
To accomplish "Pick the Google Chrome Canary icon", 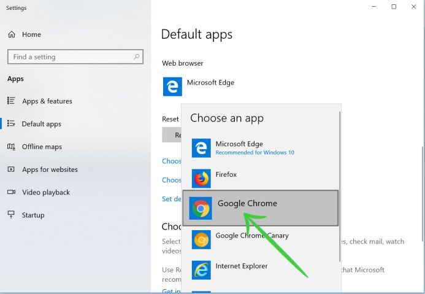I will [x=201, y=239].
